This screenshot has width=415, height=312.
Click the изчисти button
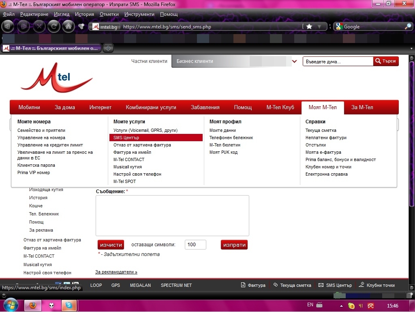tap(111, 245)
